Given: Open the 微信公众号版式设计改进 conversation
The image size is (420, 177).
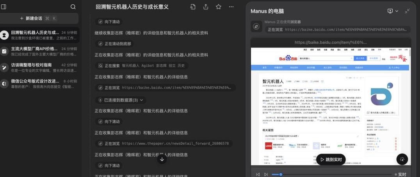Looking at the screenshot, I should click(39, 84).
